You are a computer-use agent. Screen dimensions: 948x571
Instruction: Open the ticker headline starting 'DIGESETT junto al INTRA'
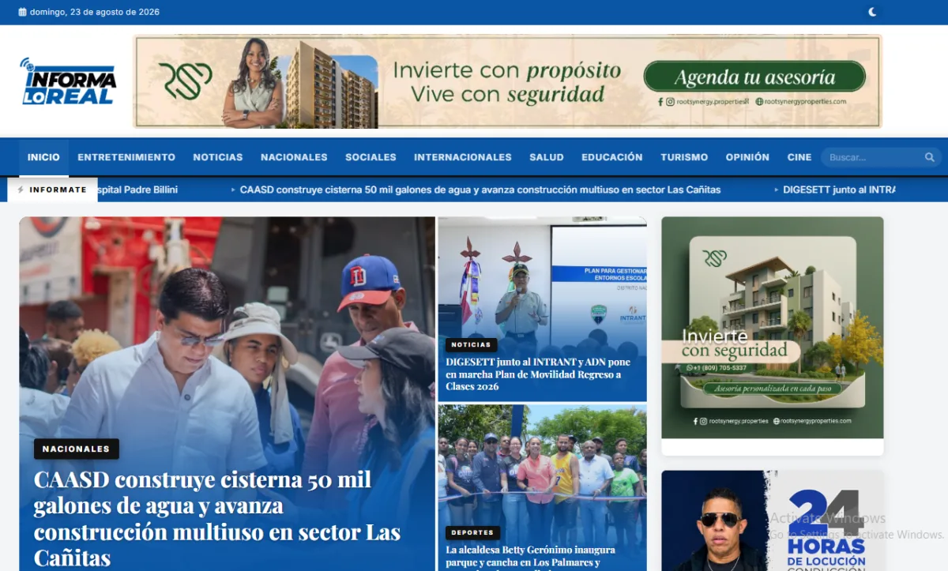pyautogui.click(x=839, y=190)
